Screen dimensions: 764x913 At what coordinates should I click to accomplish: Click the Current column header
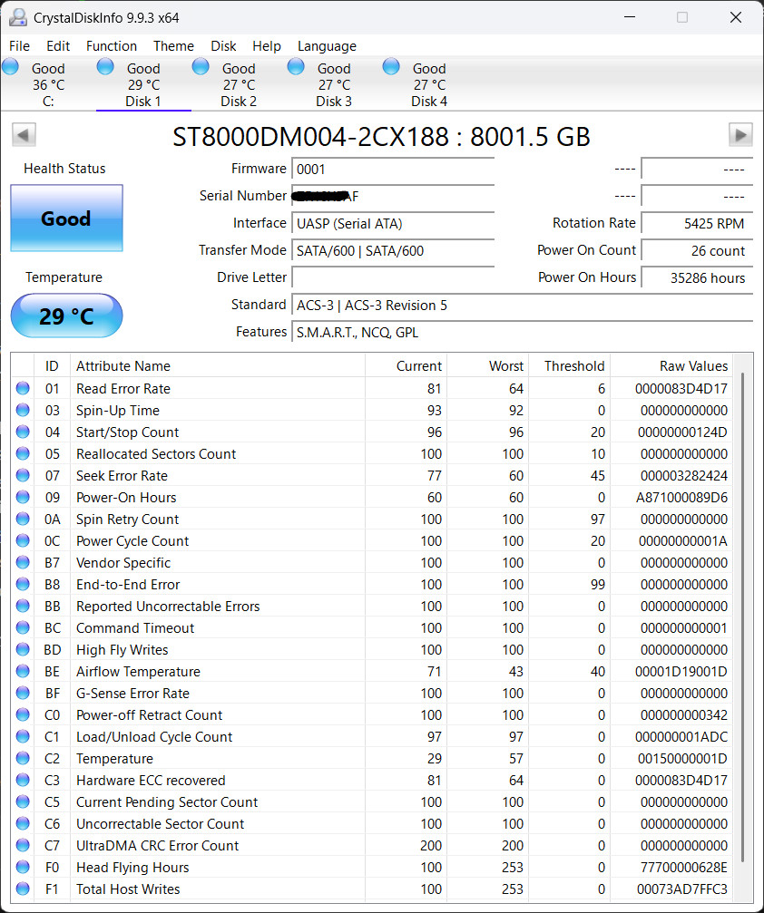(x=406, y=365)
